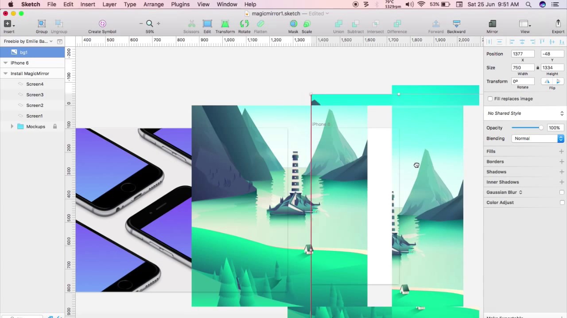Click the Export icon
567x318 pixels.
[558, 24]
